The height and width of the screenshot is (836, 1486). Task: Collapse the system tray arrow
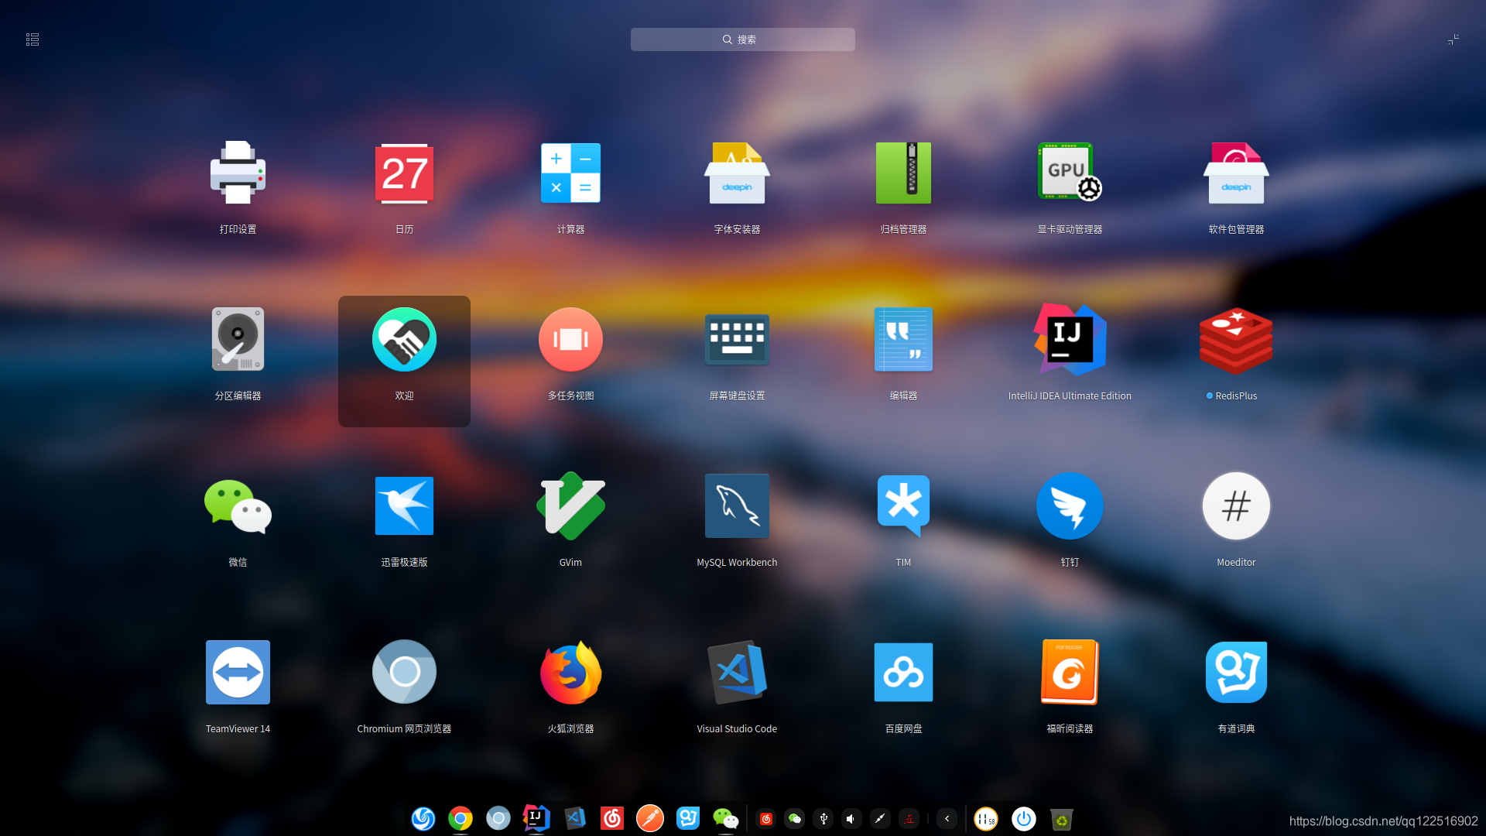click(x=947, y=819)
